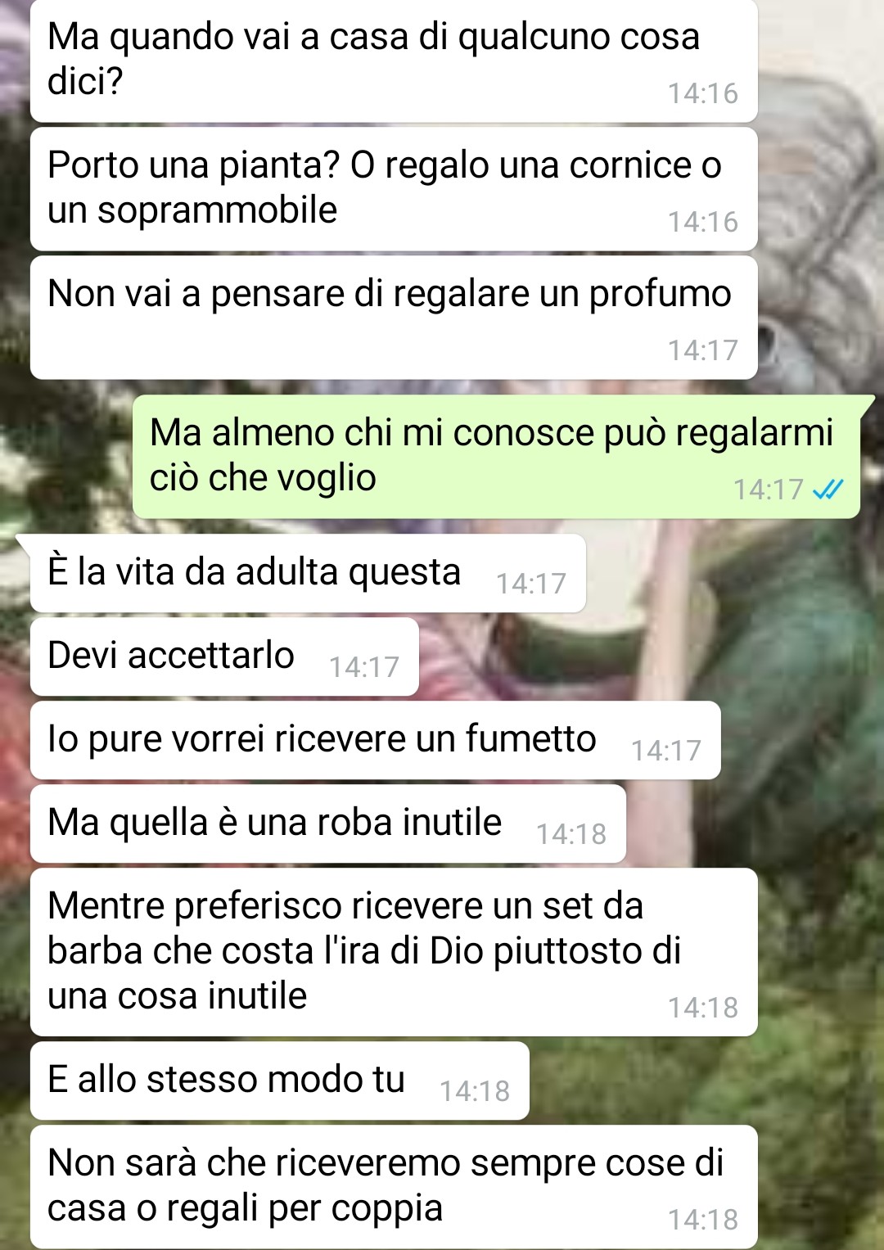Select the message 'Ma quando vai a casa di qualcuno'
The height and width of the screenshot is (1250, 884).
pyautogui.click(x=394, y=61)
